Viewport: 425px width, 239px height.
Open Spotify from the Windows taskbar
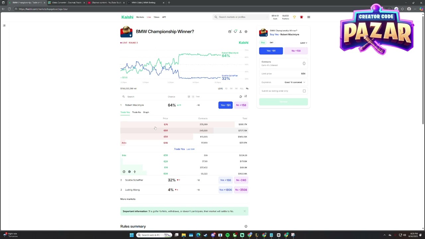point(227,235)
